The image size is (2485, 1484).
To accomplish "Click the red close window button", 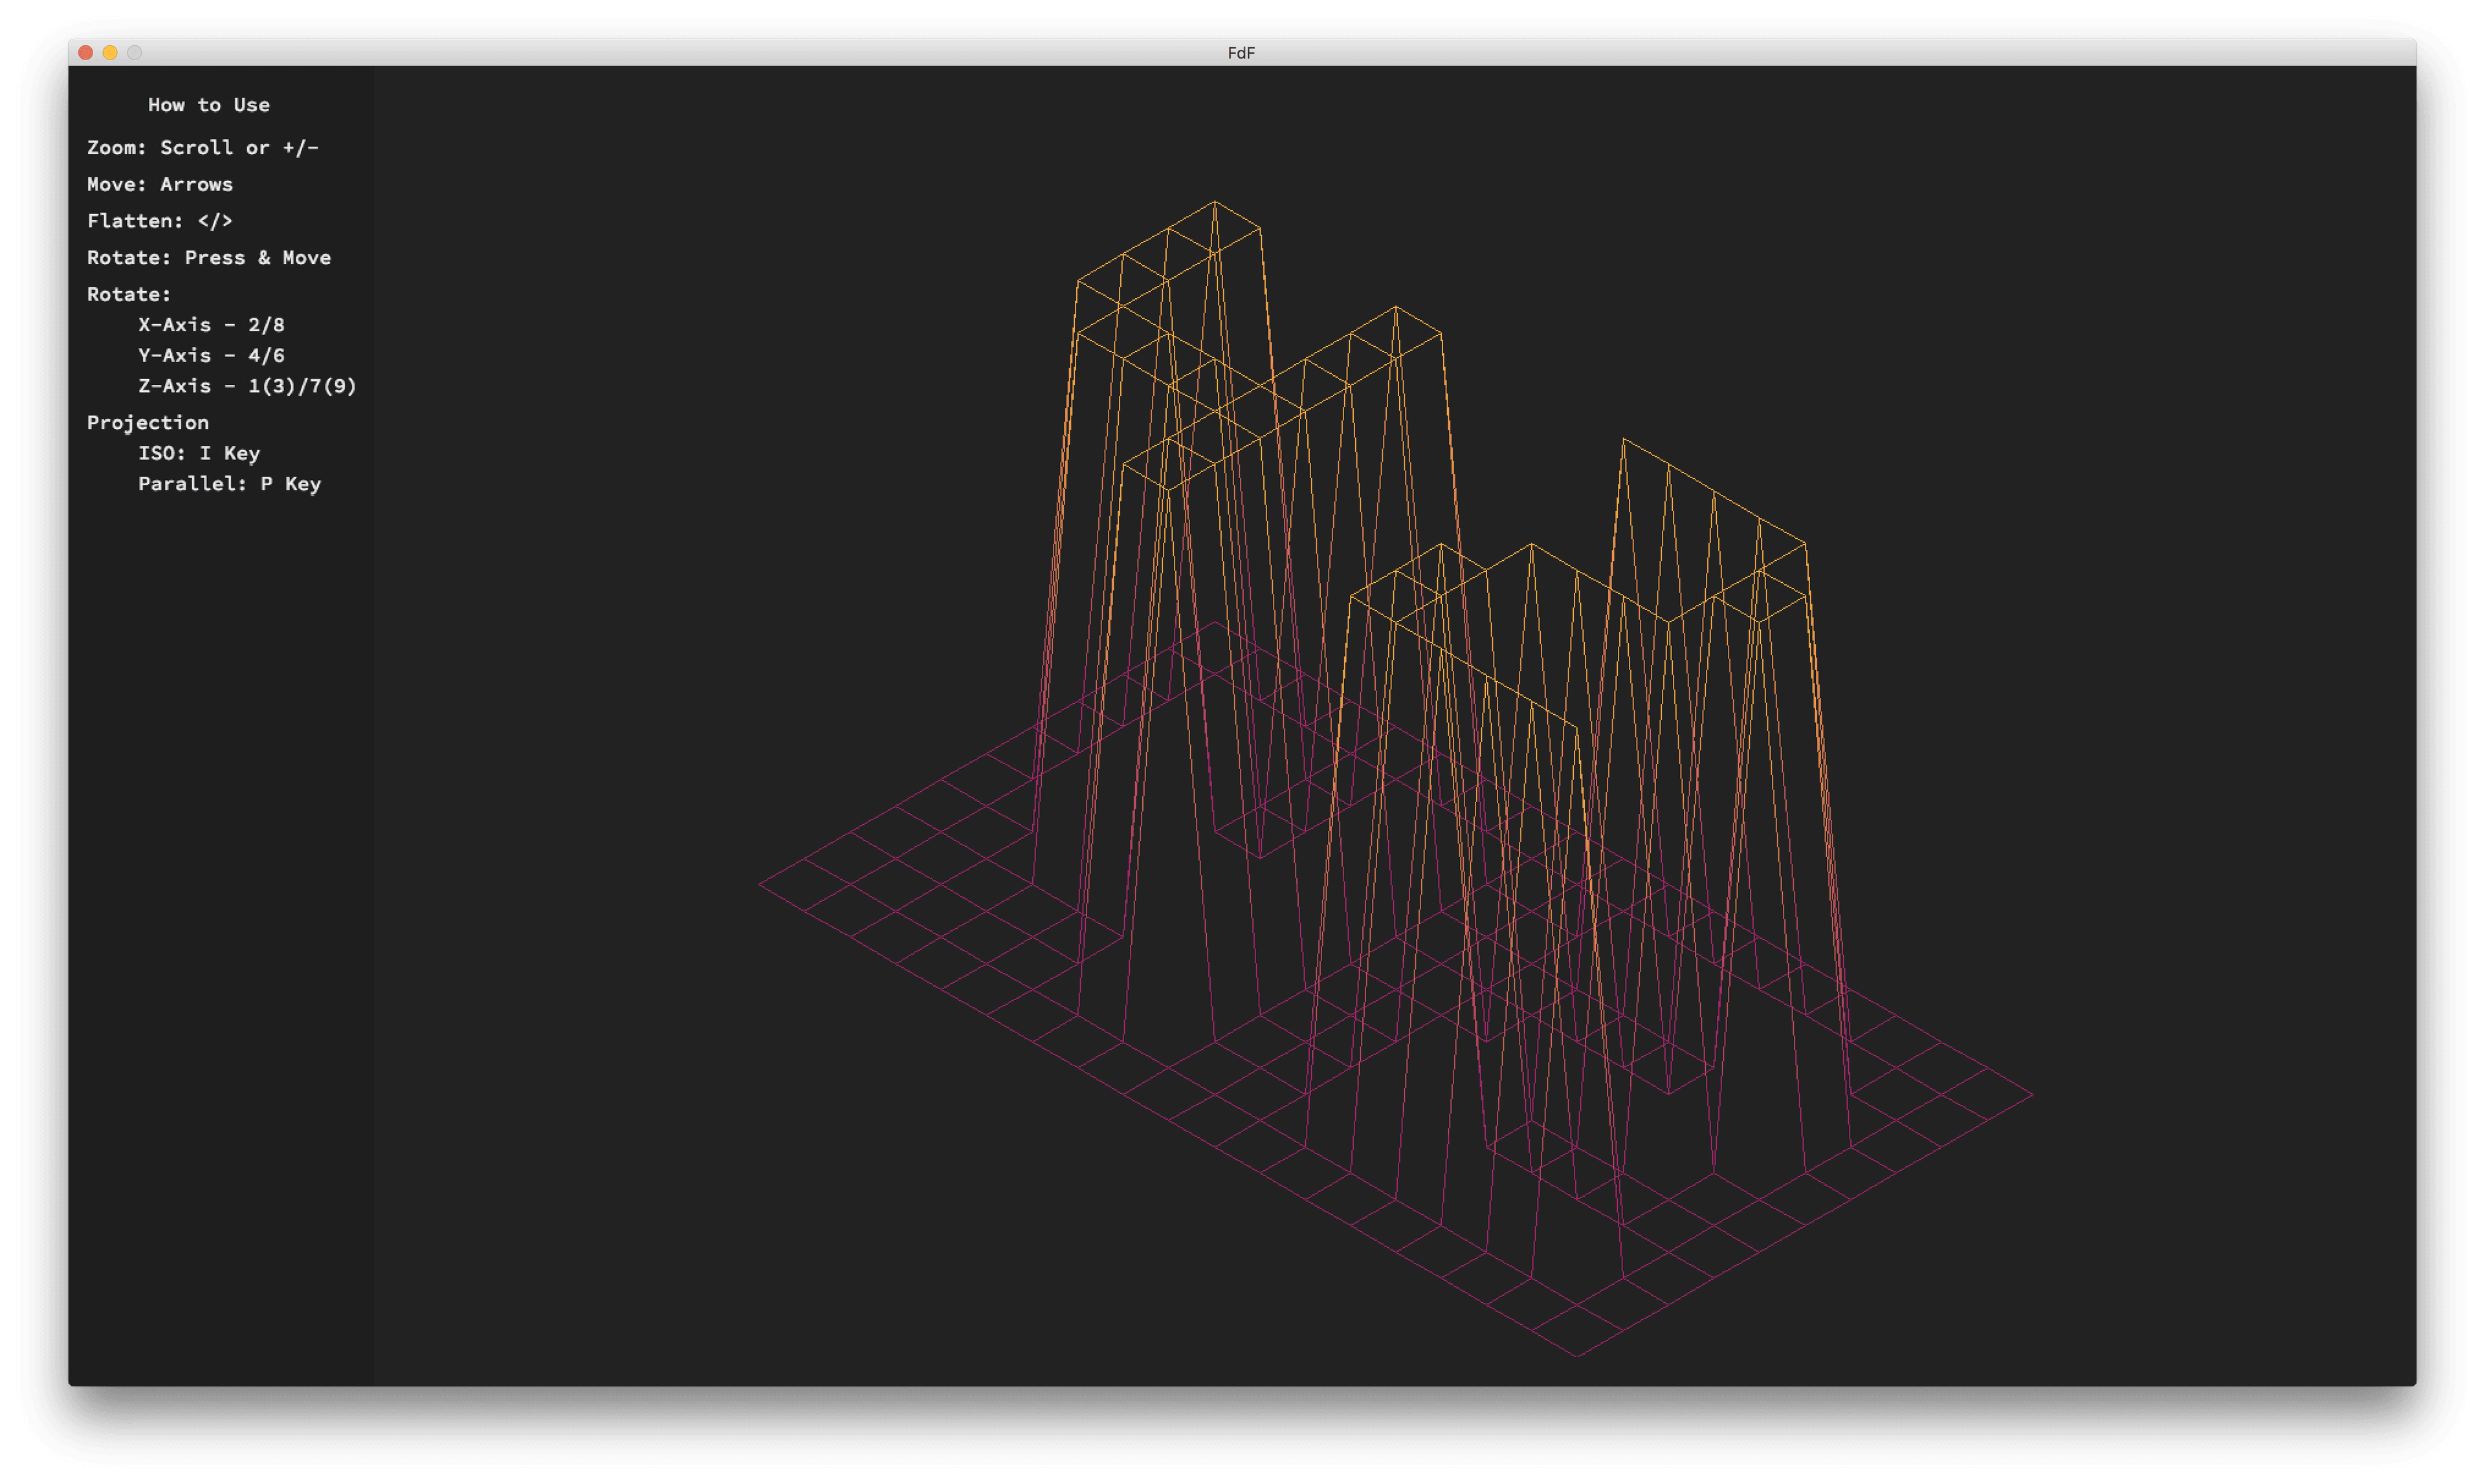I will (x=86, y=52).
